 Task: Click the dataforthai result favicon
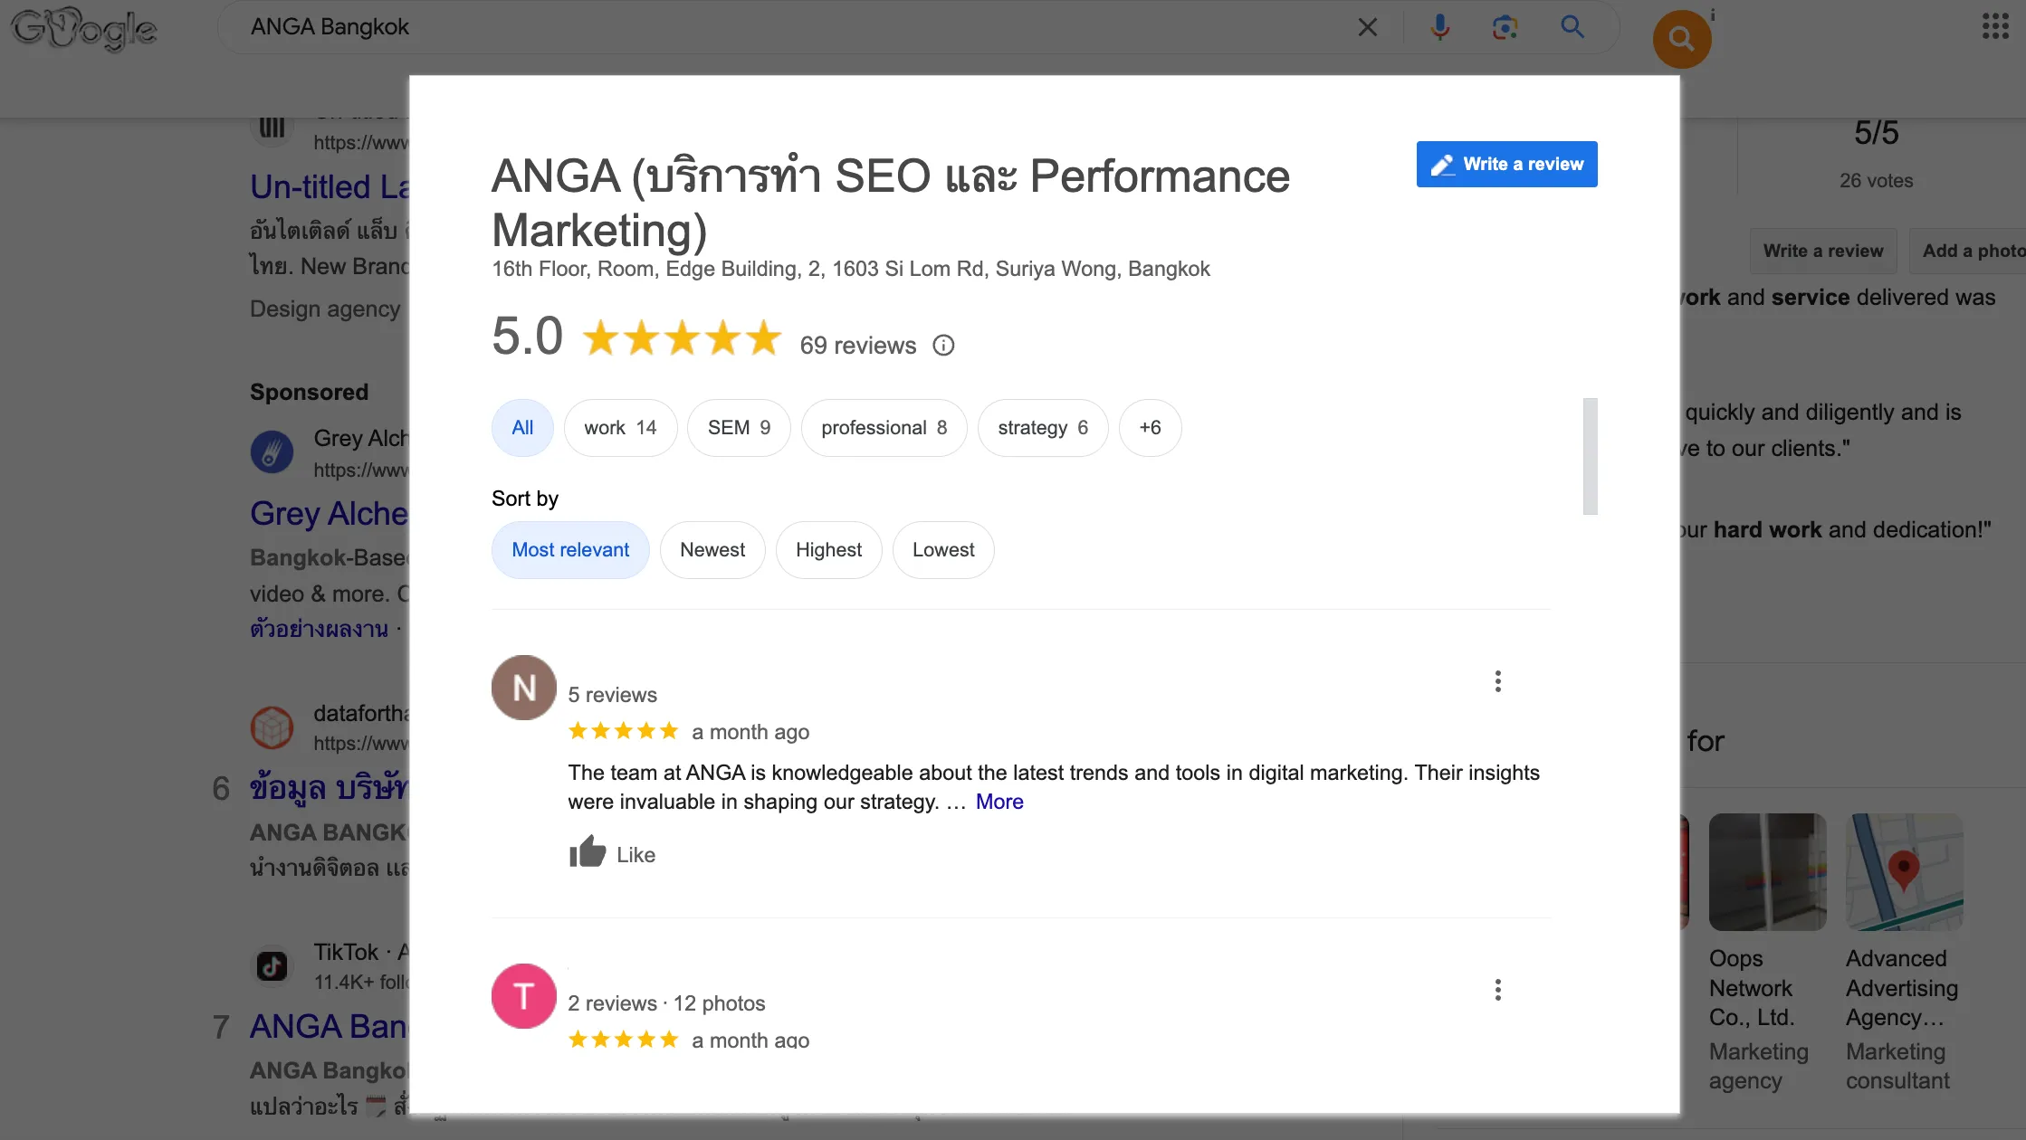click(x=272, y=727)
